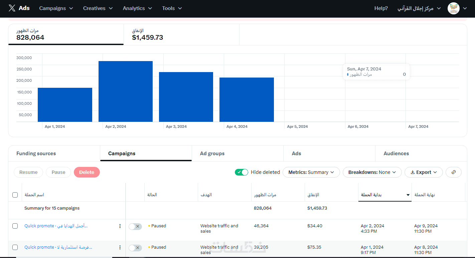
Task: Open the Export dropdown
Action: 424,172
